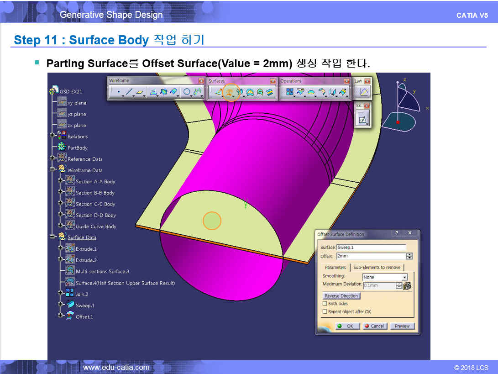
Task: Select the Offset surface tool in Surfaces toolbar
Action: tap(231, 92)
